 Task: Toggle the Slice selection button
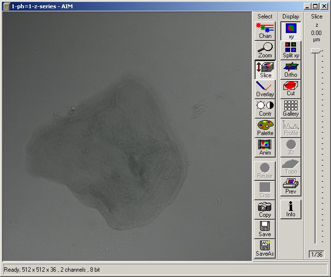pos(265,70)
